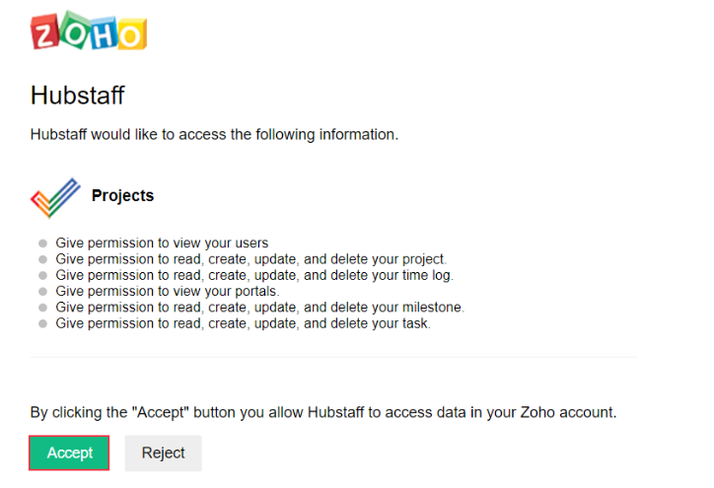Image resolution: width=714 pixels, height=488 pixels.
Task: Click the bold Projects section title
Action: tap(122, 195)
